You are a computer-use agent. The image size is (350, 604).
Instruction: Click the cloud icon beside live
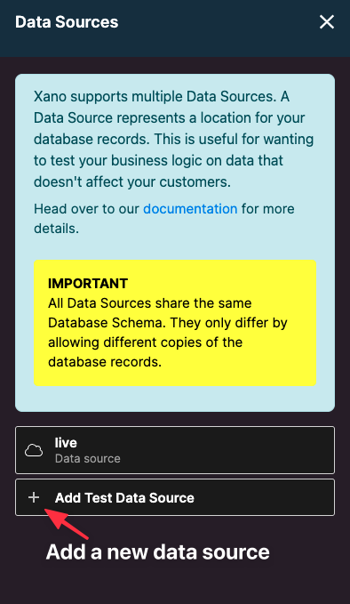pos(34,450)
